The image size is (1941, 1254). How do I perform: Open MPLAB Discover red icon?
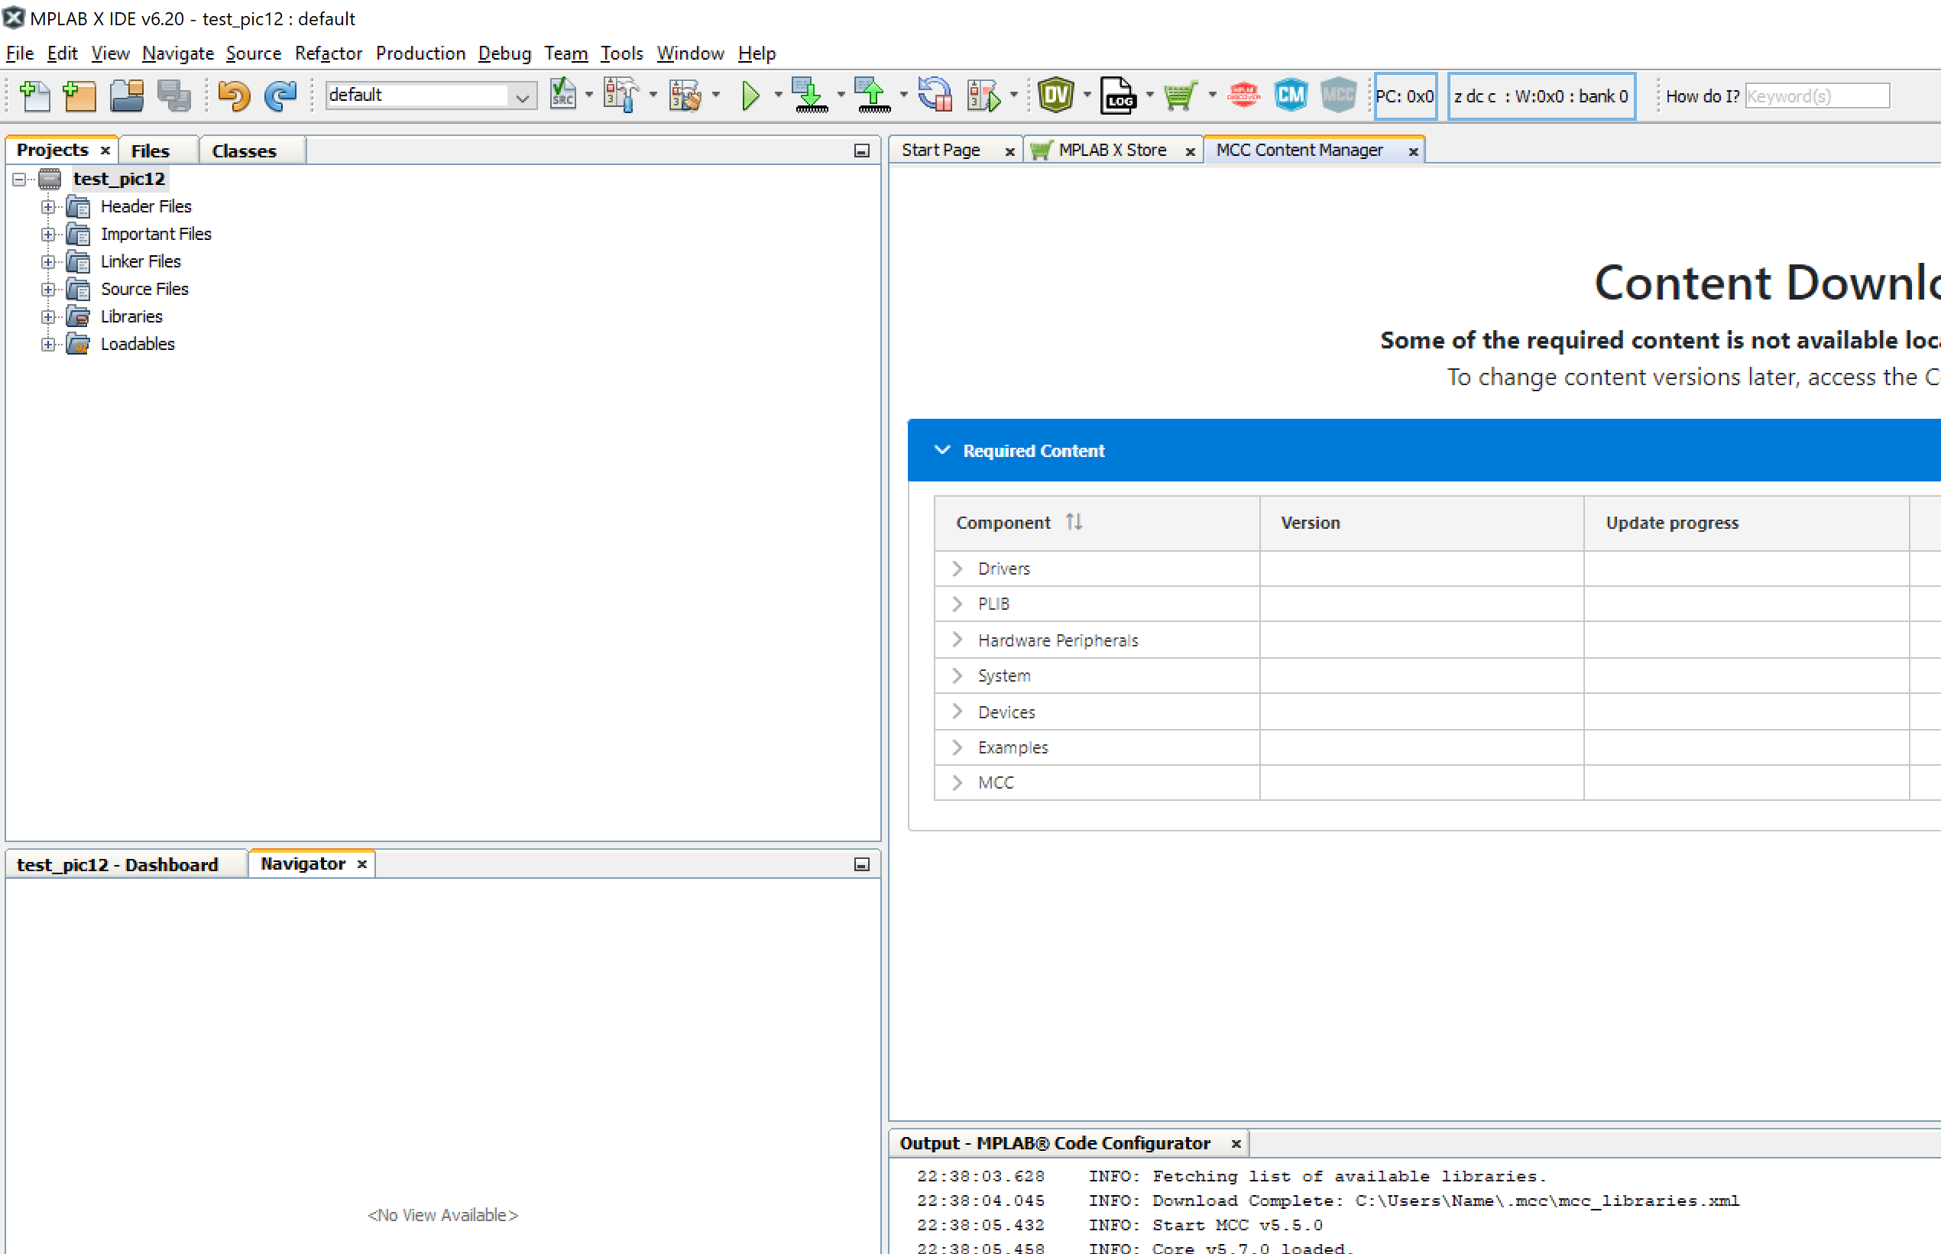1243,96
